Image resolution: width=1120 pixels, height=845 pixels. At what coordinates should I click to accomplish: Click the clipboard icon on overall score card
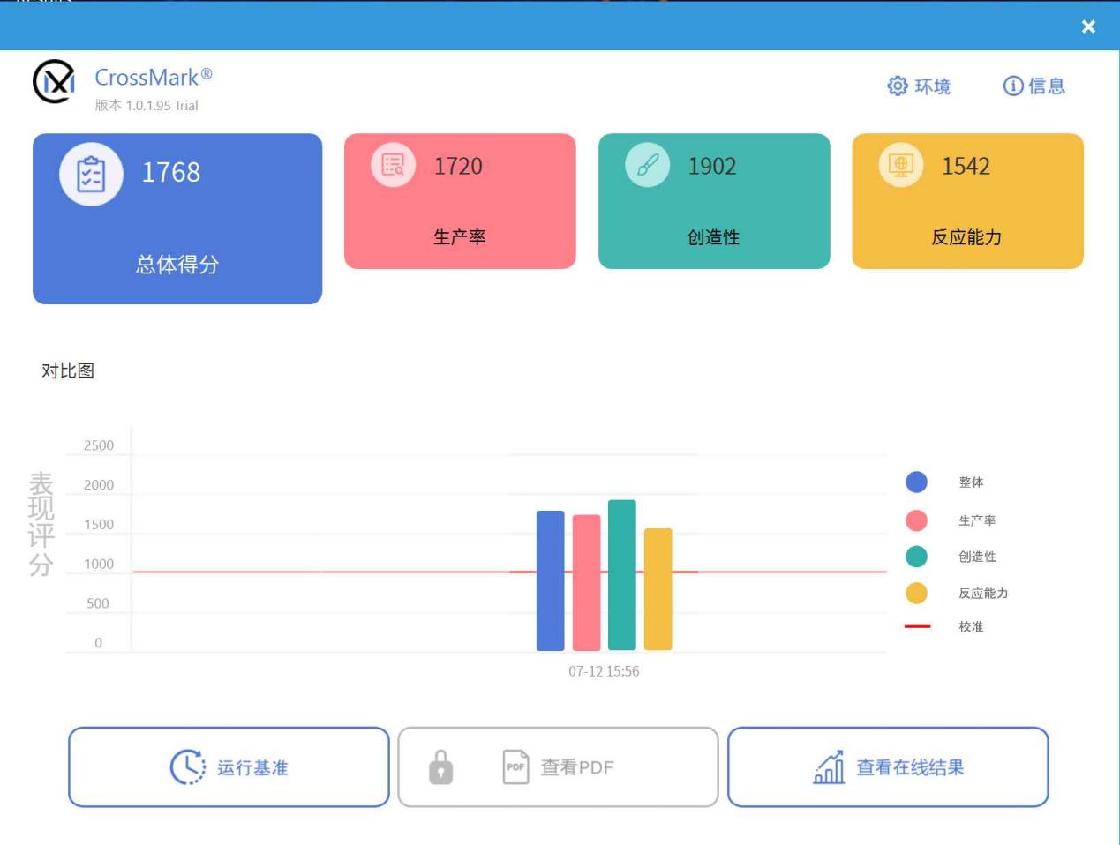coord(91,175)
